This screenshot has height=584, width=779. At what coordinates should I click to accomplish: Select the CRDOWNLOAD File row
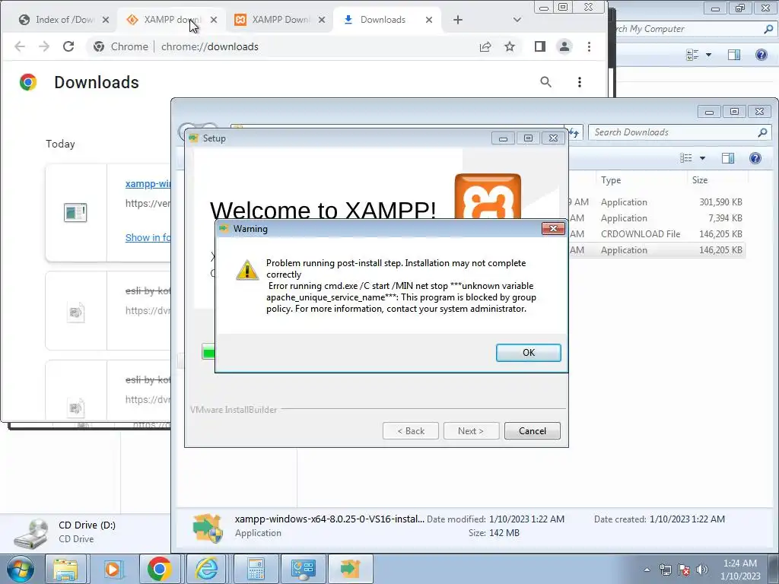pyautogui.click(x=657, y=234)
